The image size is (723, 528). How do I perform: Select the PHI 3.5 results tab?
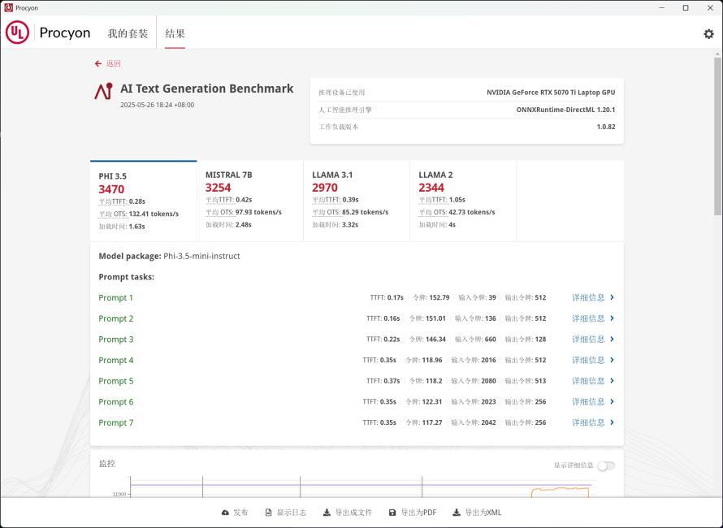(144, 201)
